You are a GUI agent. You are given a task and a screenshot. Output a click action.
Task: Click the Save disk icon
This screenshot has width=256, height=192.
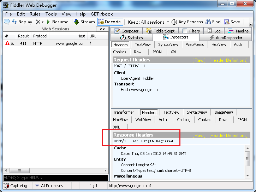227,22
